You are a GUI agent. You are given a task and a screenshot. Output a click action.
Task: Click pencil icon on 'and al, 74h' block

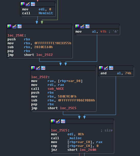[106, 68]
